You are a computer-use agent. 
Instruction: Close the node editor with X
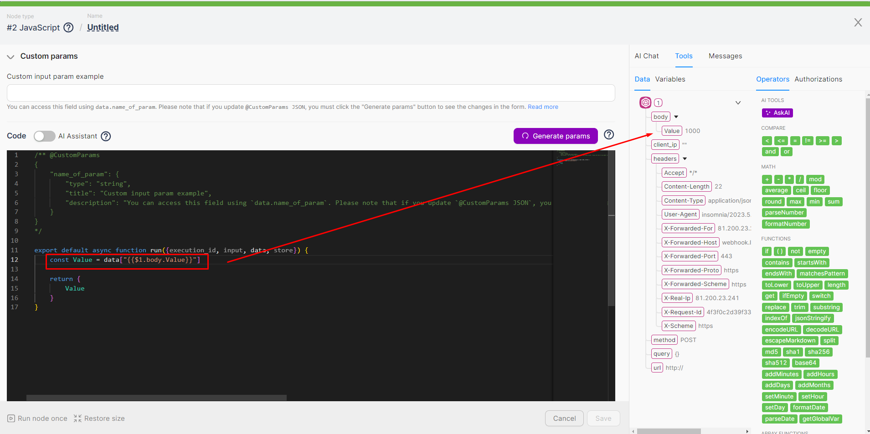(x=858, y=23)
